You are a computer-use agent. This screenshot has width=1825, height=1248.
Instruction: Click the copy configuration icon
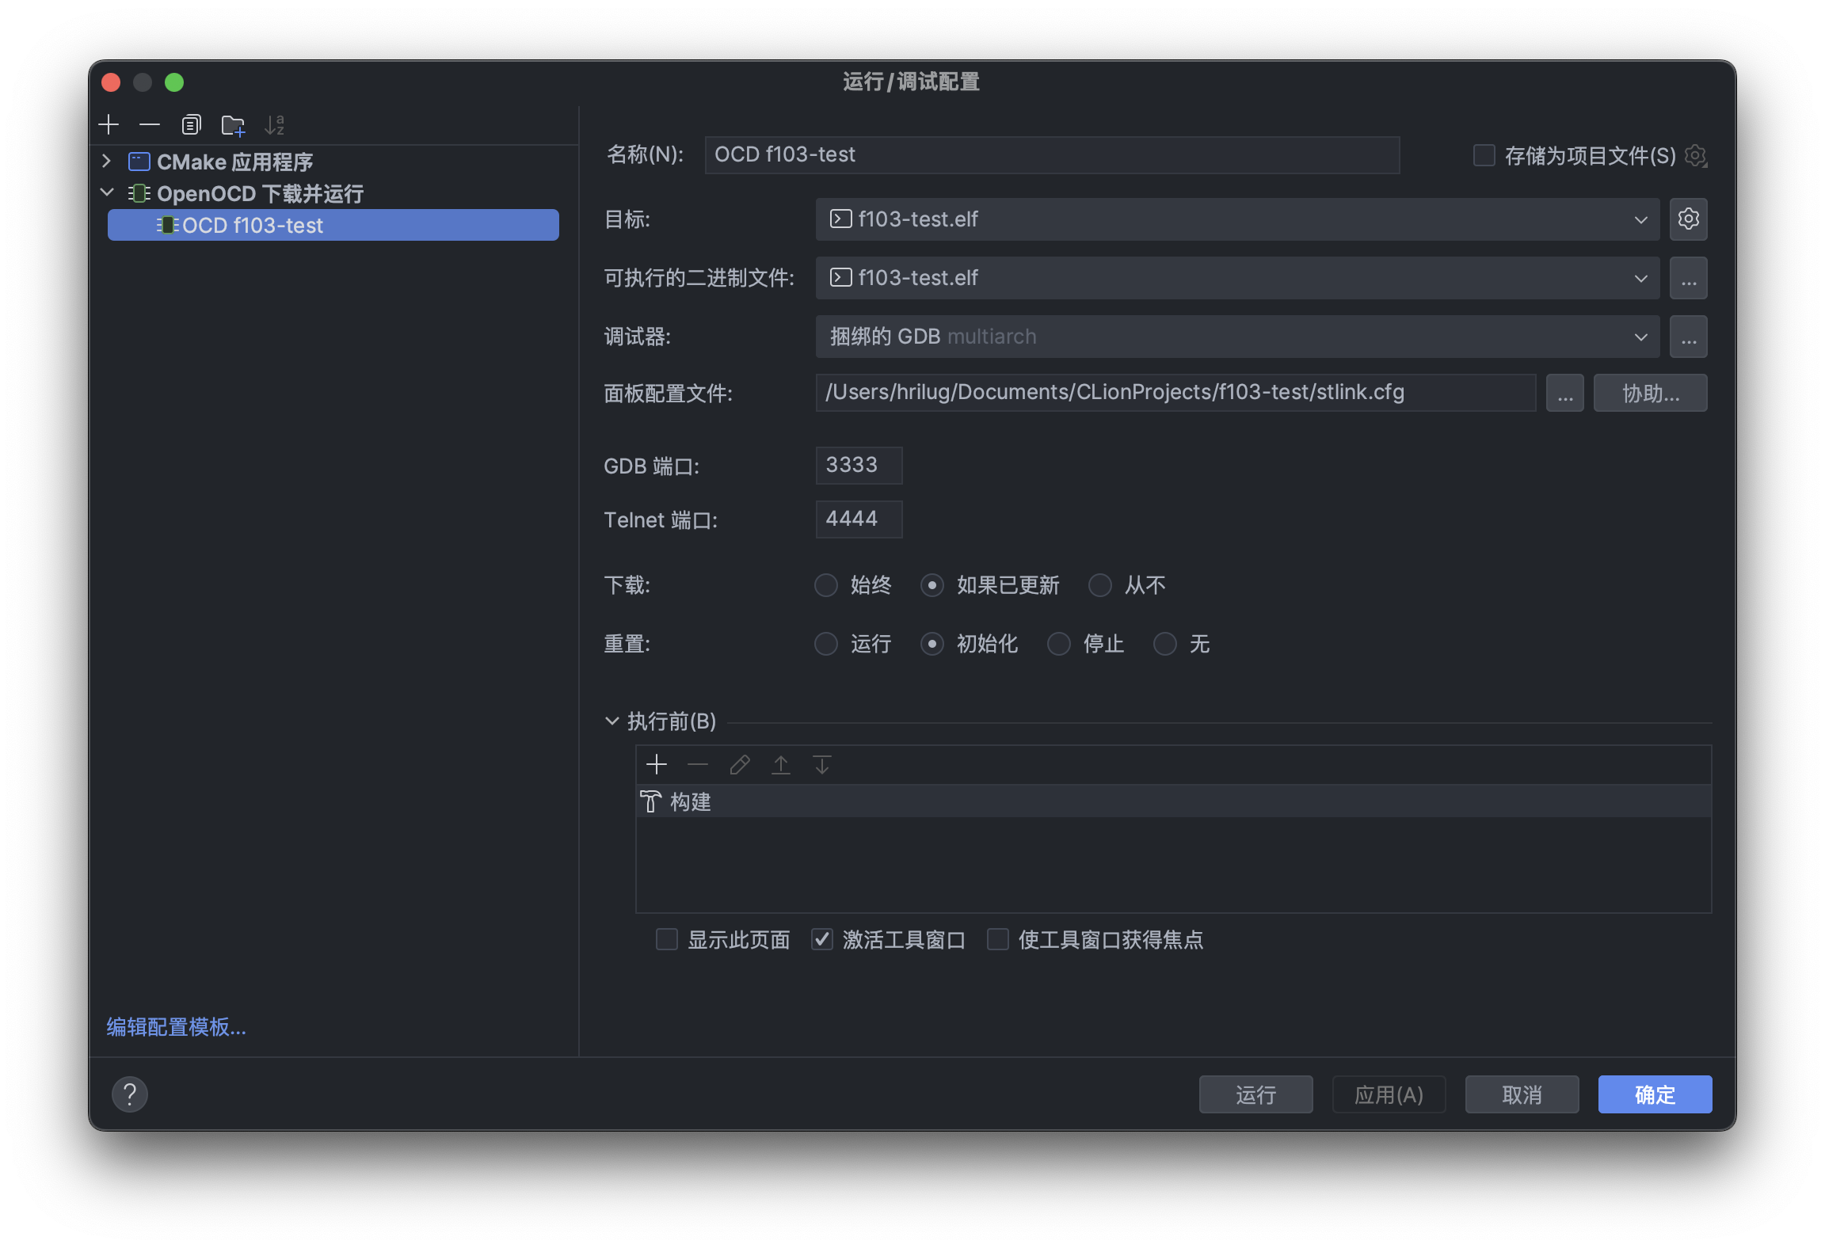[191, 125]
